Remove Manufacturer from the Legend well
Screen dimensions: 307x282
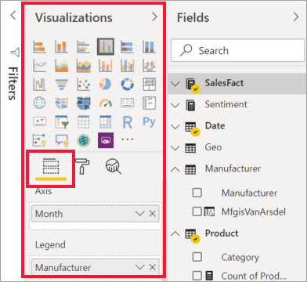(153, 267)
